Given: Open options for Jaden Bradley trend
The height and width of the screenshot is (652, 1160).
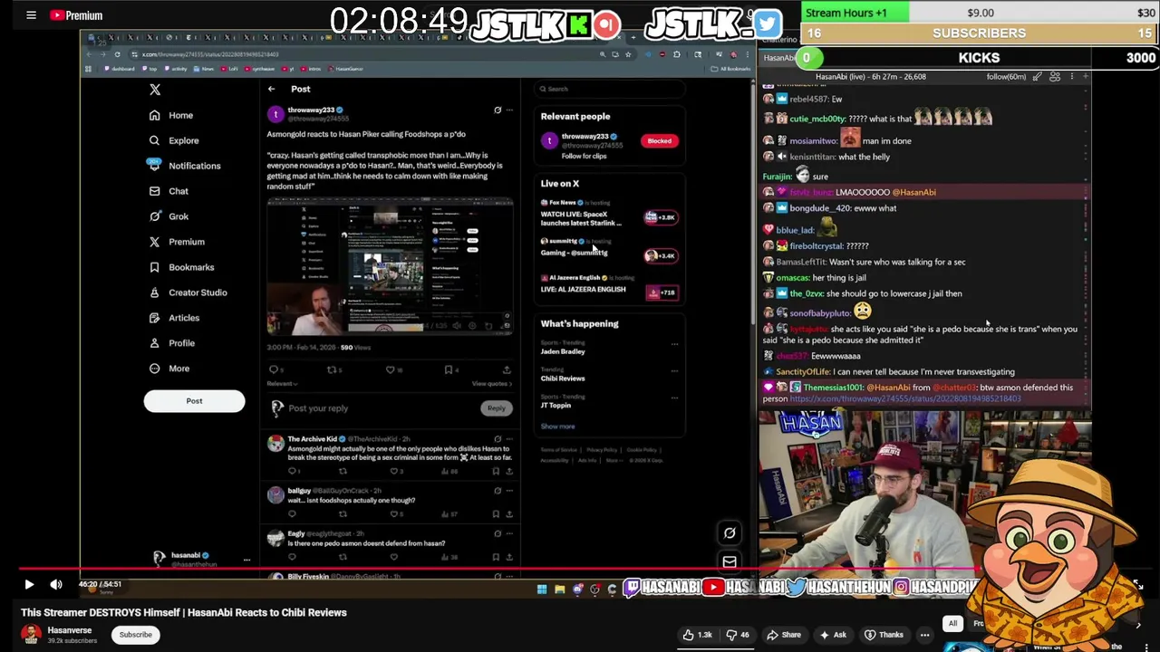Looking at the screenshot, I should (674, 344).
